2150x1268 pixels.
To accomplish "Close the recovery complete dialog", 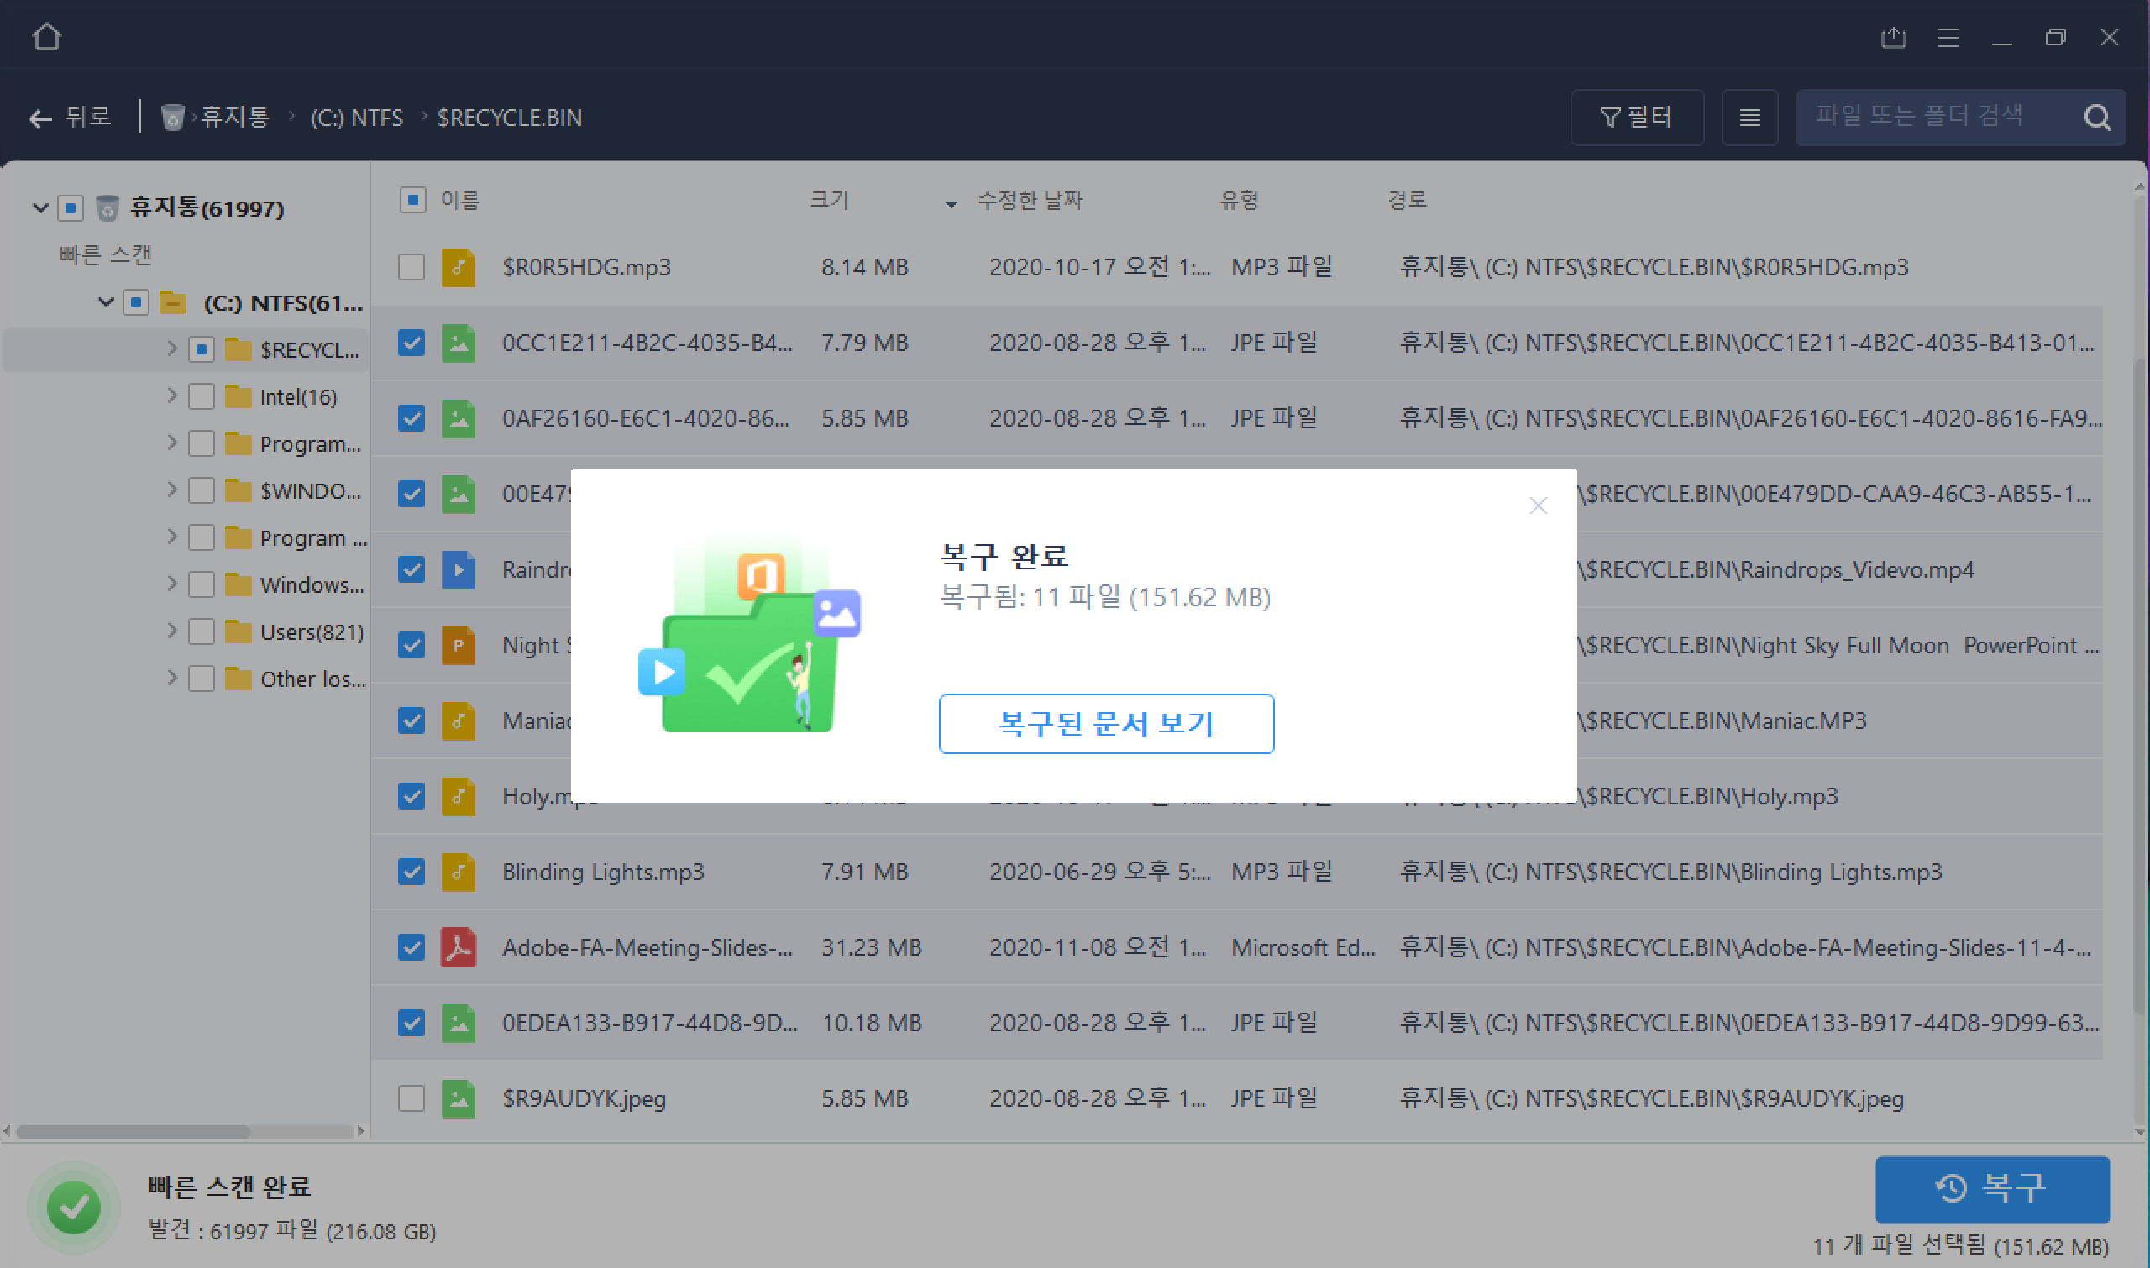I will click(x=1537, y=506).
